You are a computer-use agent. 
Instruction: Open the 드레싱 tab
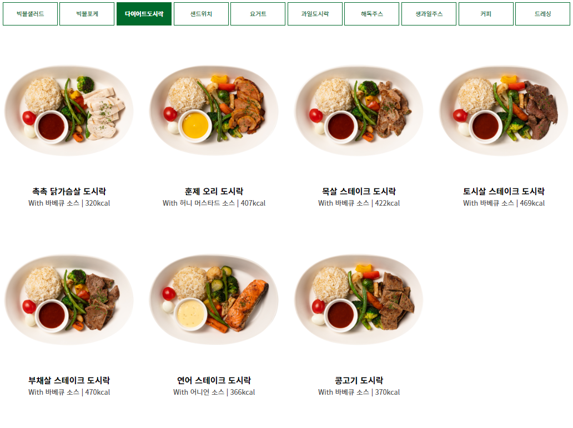542,14
